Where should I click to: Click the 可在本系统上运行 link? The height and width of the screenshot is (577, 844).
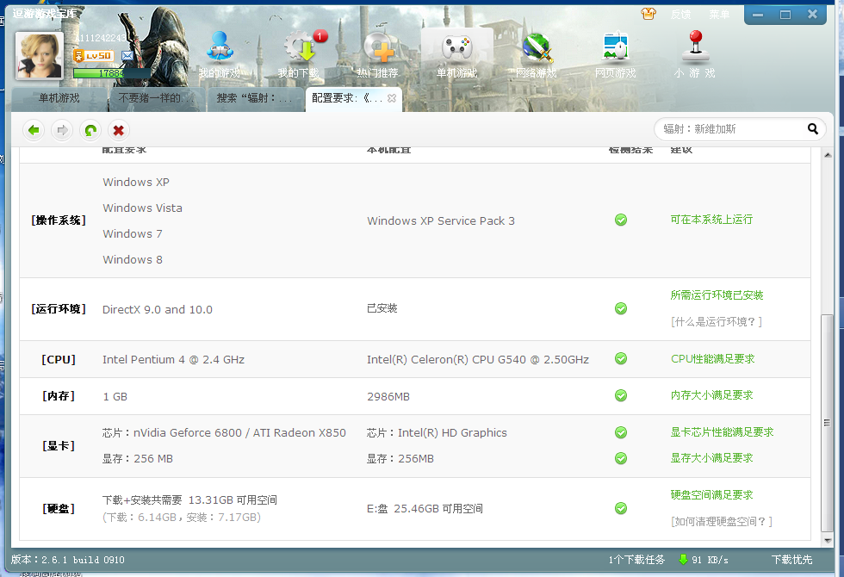[x=711, y=220]
